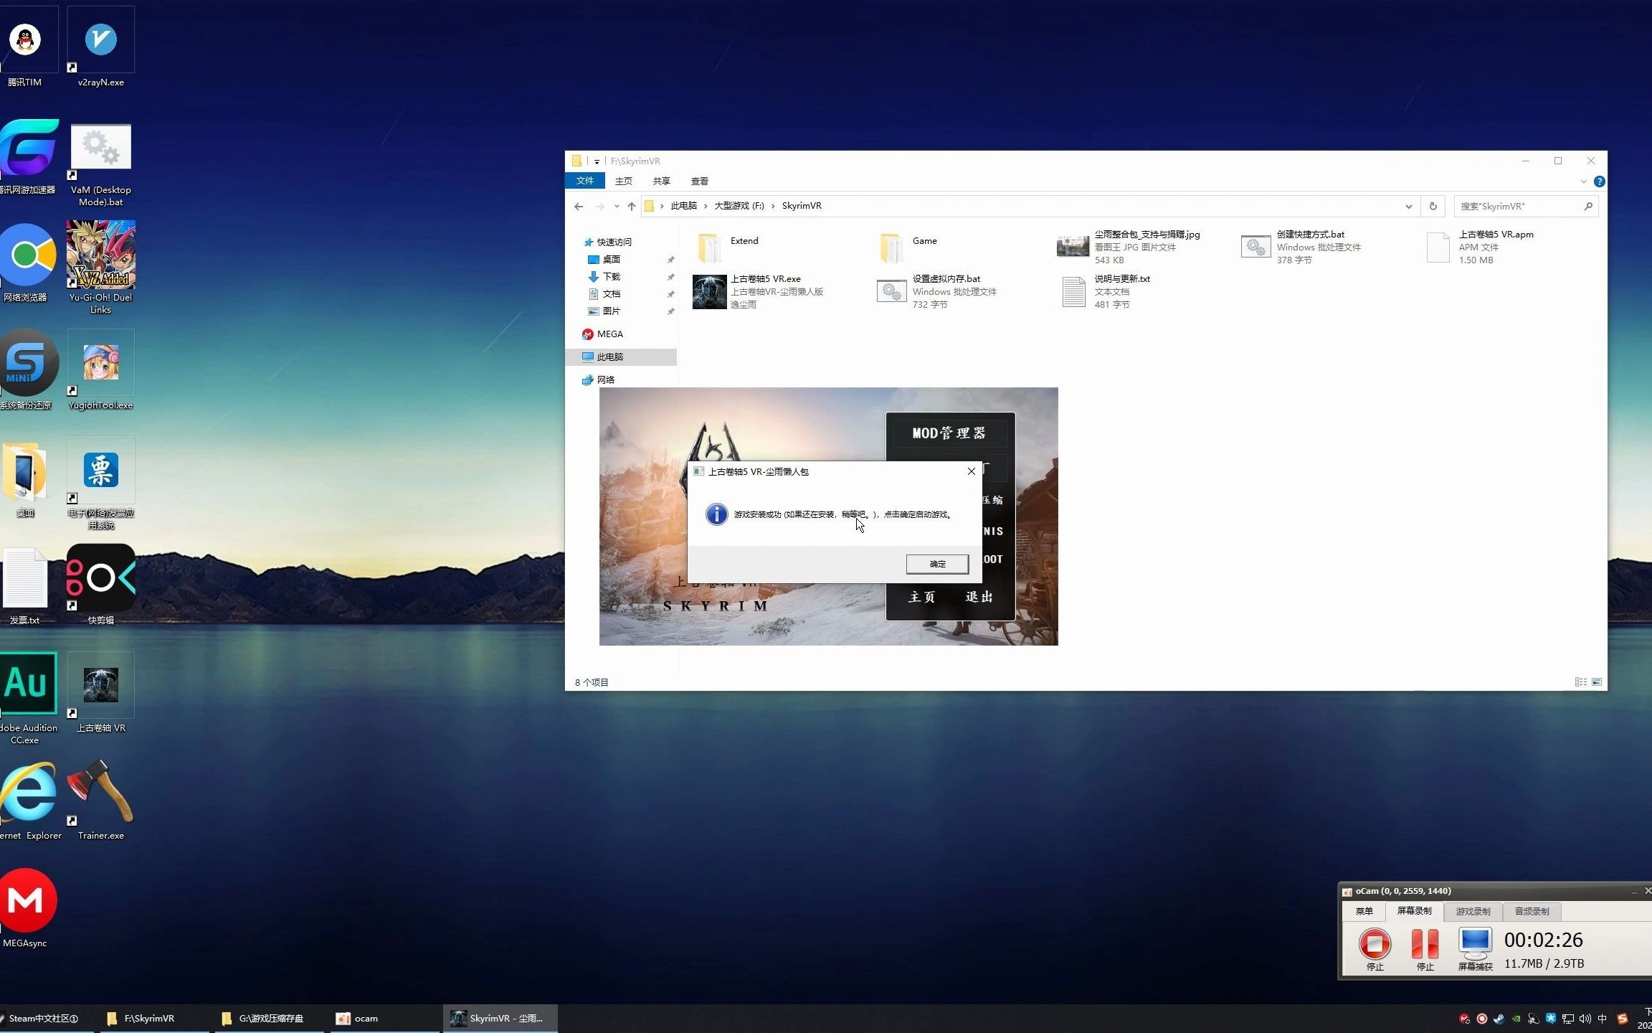
Task: Open the 查看 ribbon tab
Action: pos(700,181)
